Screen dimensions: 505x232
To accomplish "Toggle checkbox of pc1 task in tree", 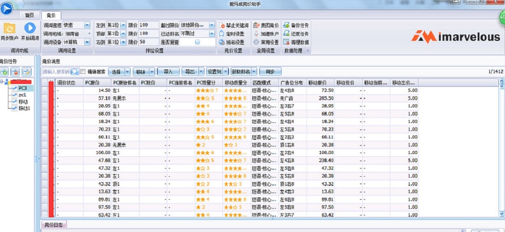I will tap(14, 95).
